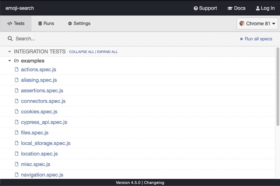This screenshot has width=280, height=186.
Task: Open aliasing.spec.js spec file
Action: coord(39,80)
